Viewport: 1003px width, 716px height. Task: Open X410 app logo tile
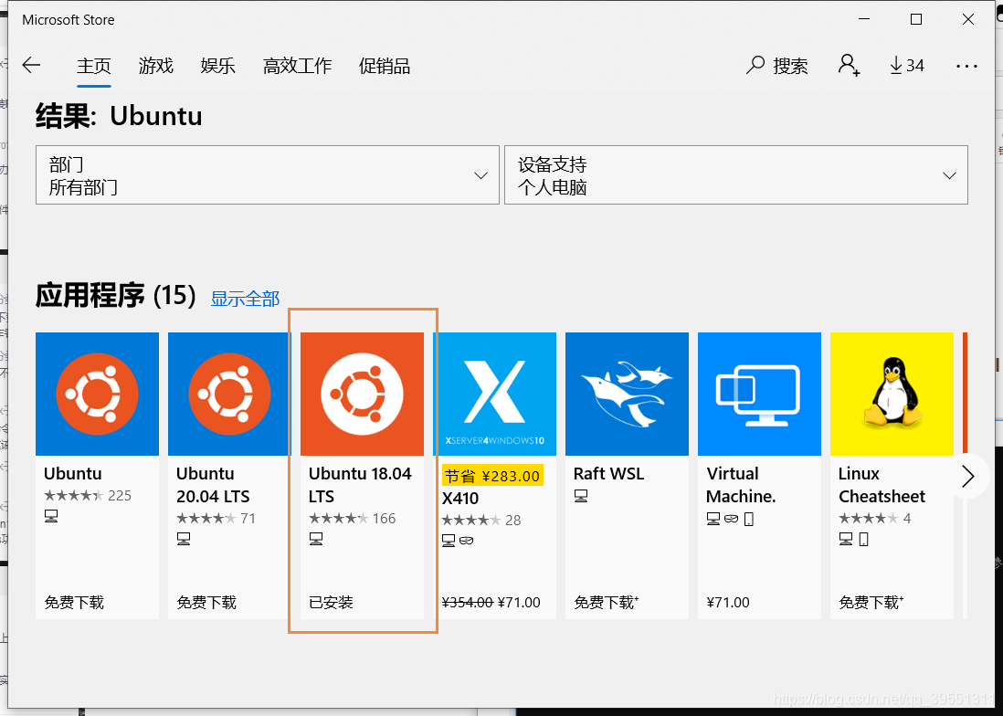494,394
